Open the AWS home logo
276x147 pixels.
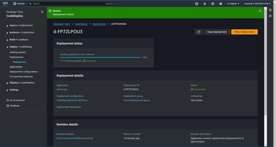pyautogui.click(x=5, y=4)
